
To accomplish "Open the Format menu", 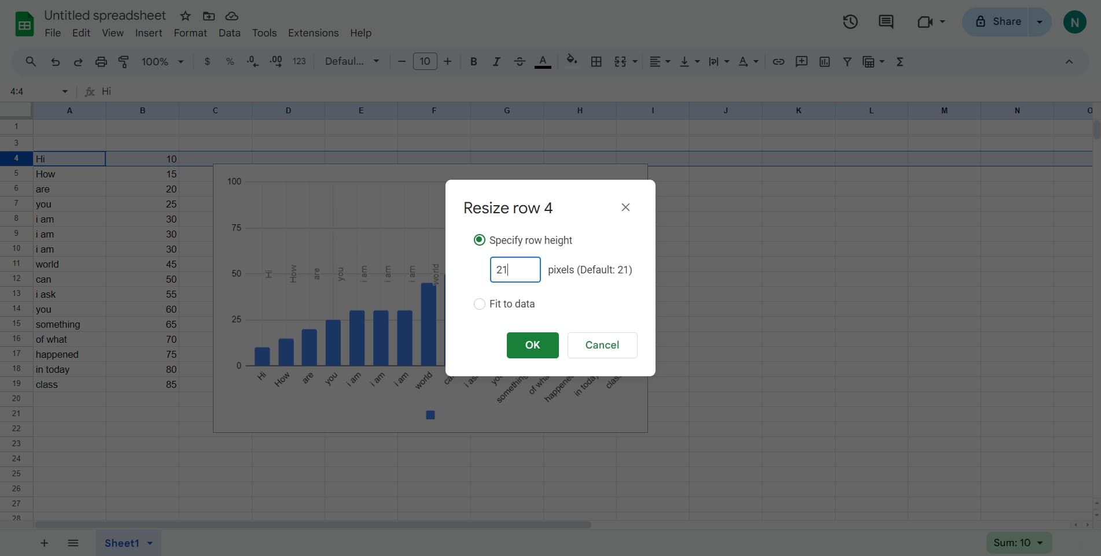I will [x=190, y=33].
